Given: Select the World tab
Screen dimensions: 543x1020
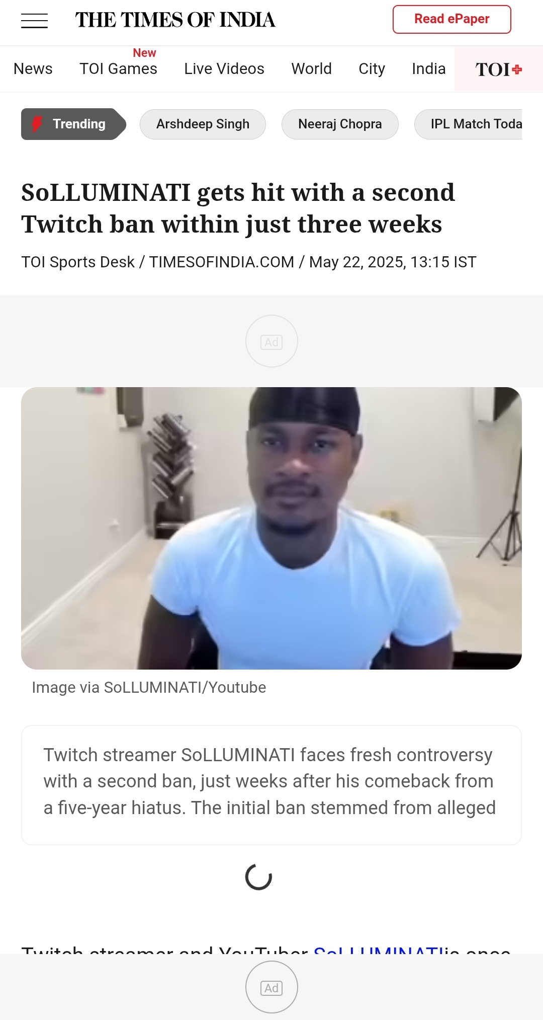Looking at the screenshot, I should 311,68.
